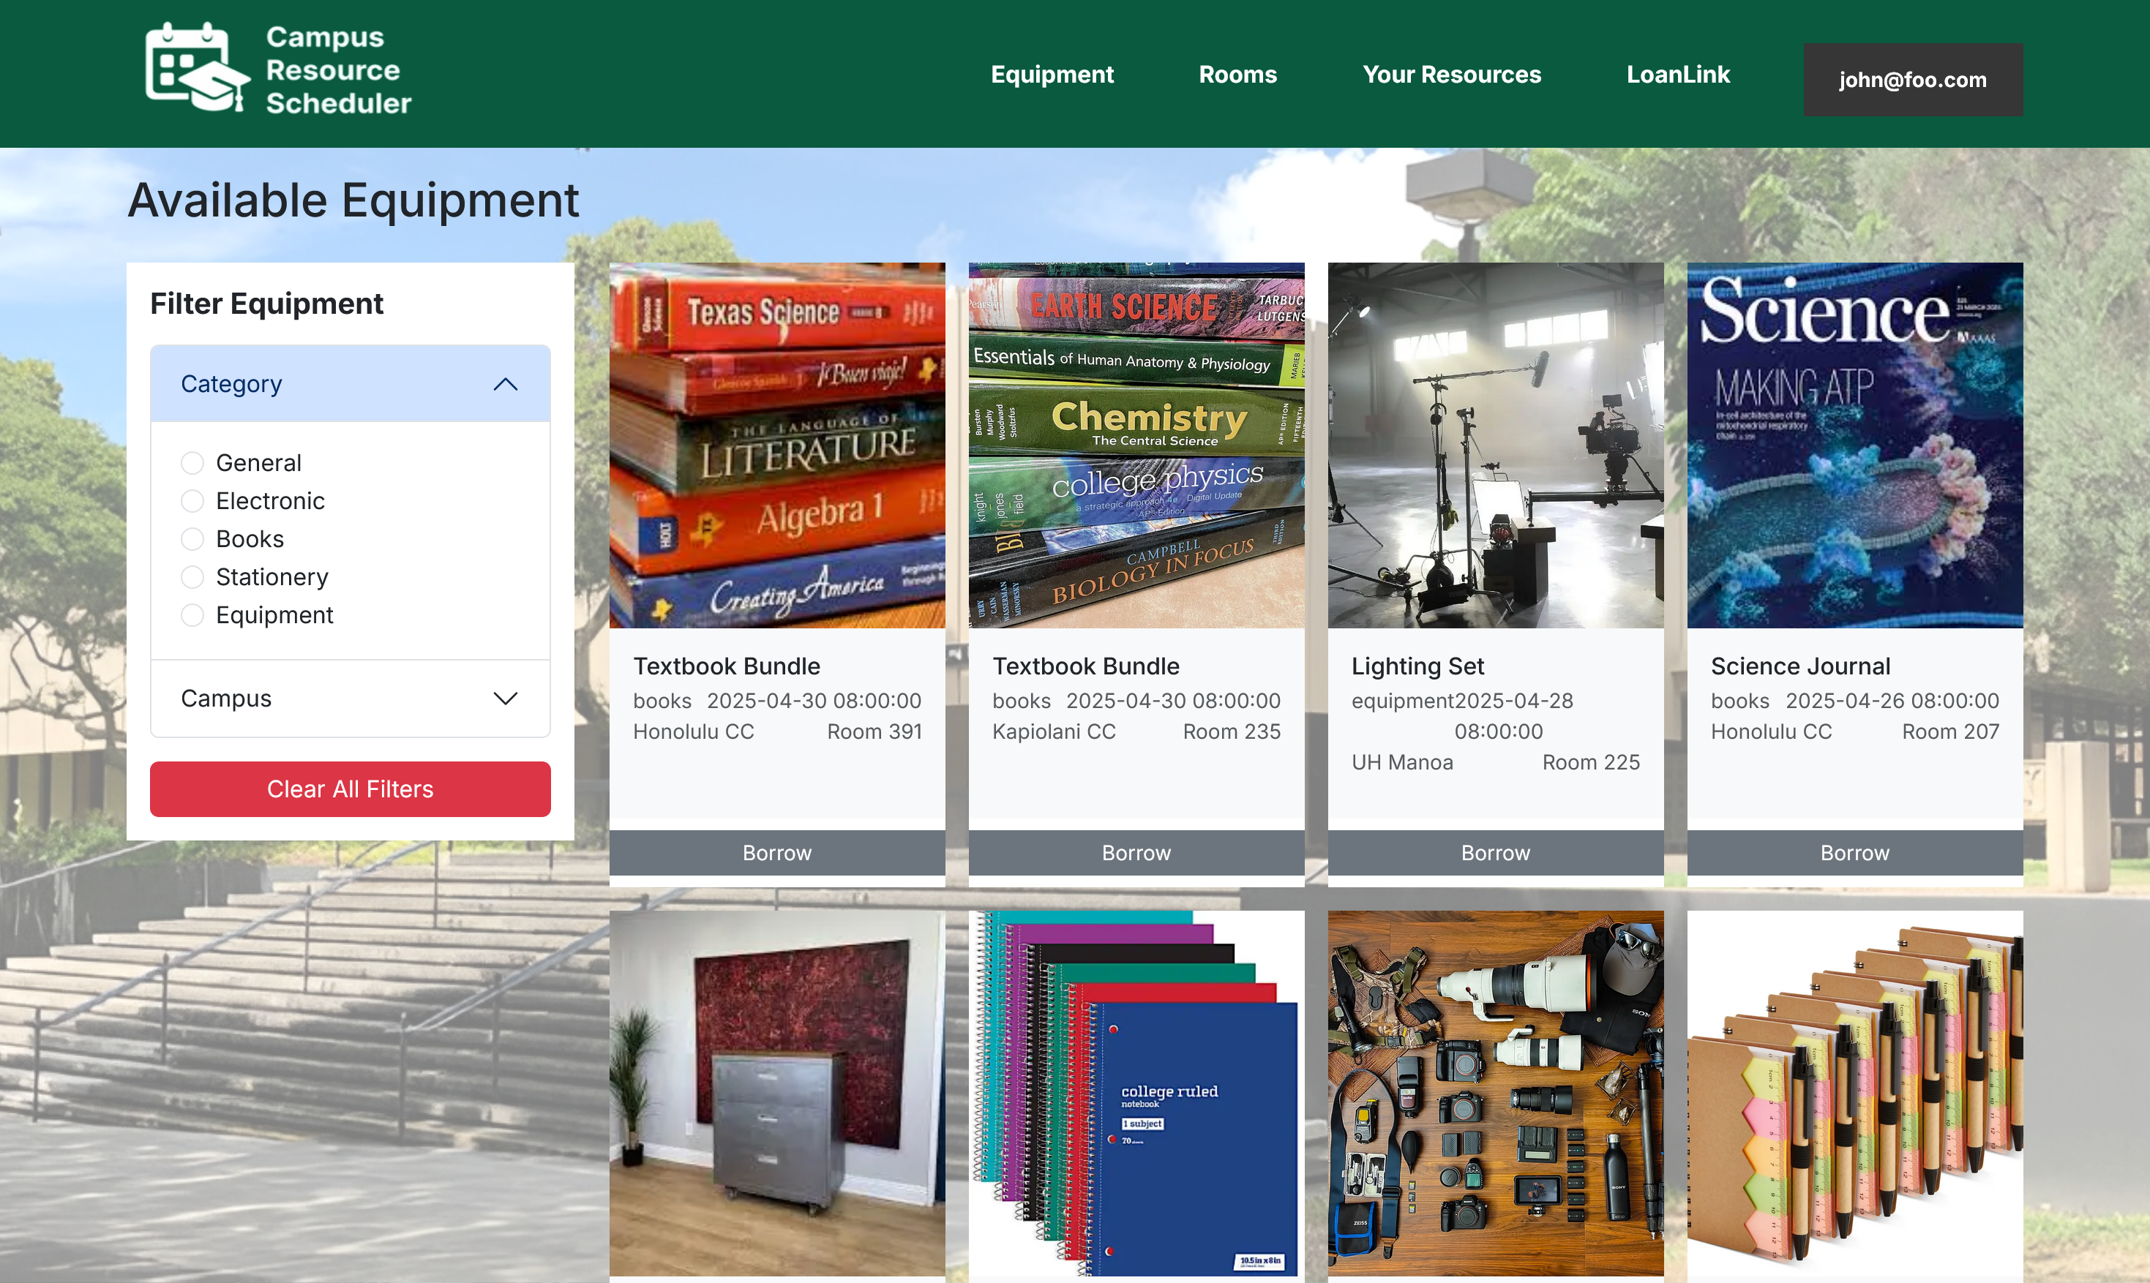Open the john@foo.com account dropdown

(1912, 80)
